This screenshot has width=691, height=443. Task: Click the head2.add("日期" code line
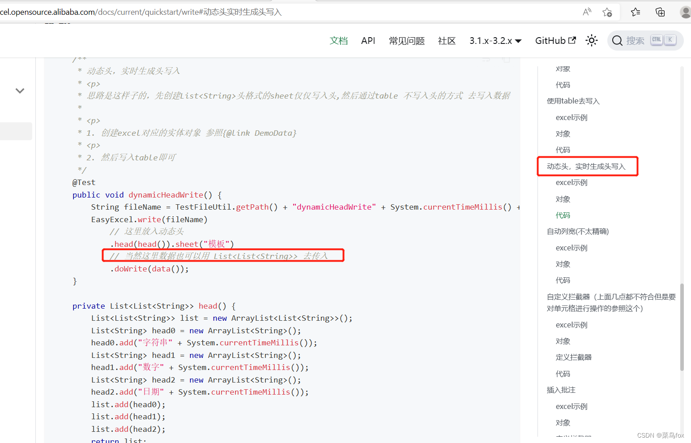tap(200, 392)
